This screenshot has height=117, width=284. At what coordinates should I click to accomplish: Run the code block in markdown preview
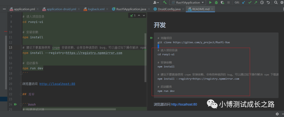[x=151, y=38]
